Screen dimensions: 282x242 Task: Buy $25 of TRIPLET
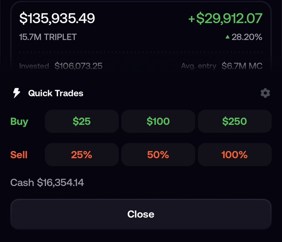82,121
